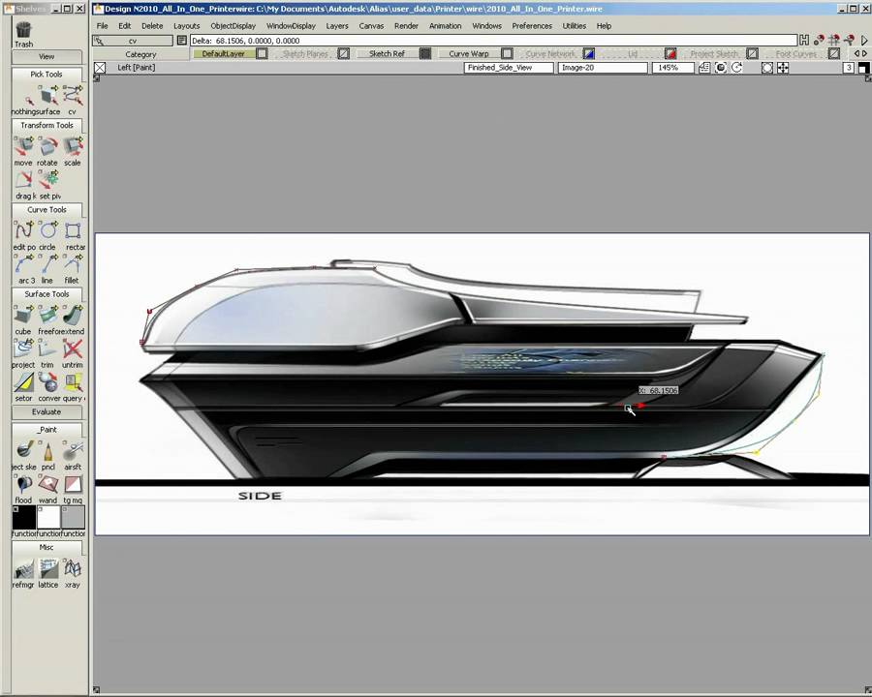Screen dimensions: 872x697
Task: Select the fillet curve tool
Action: pos(73,264)
